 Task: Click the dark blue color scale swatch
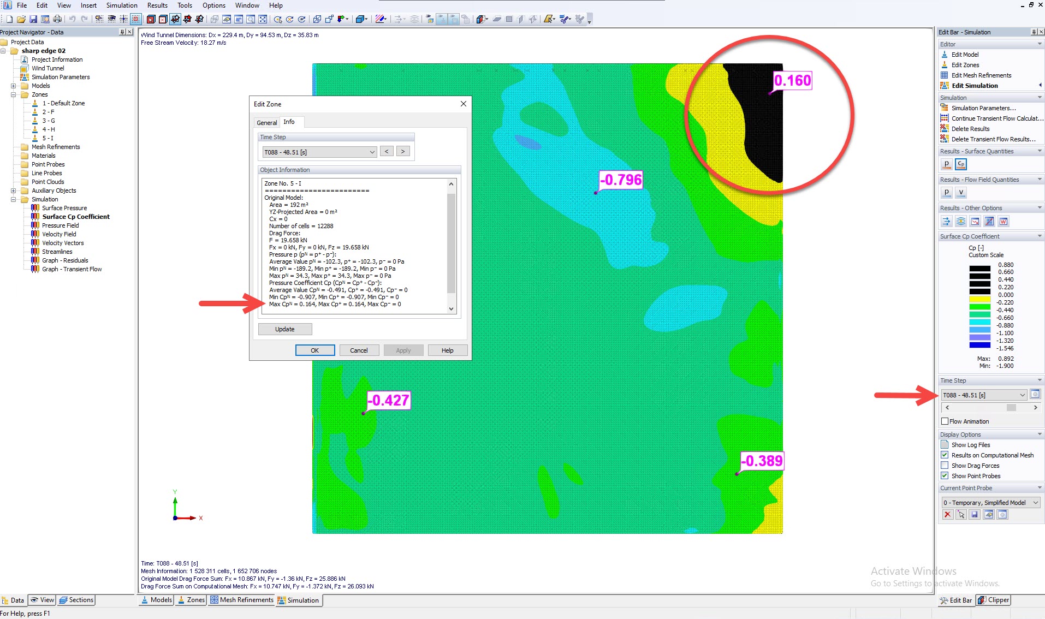[x=979, y=345]
